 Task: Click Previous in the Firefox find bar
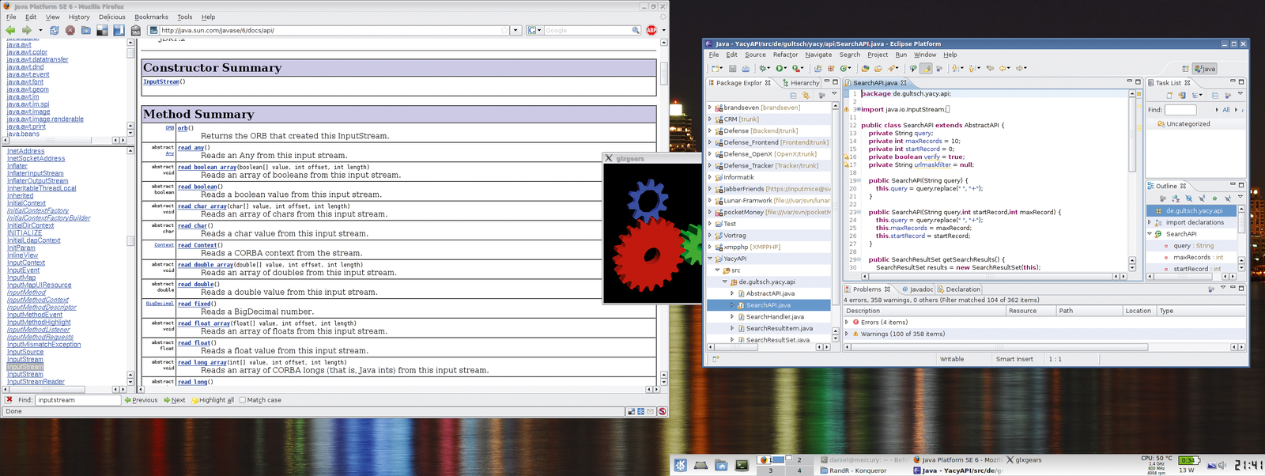click(x=141, y=400)
